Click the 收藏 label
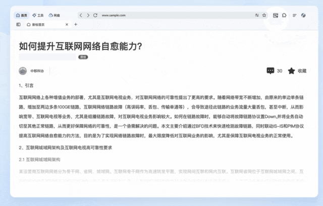The width and height of the screenshot is (323, 206). pyautogui.click(x=302, y=71)
